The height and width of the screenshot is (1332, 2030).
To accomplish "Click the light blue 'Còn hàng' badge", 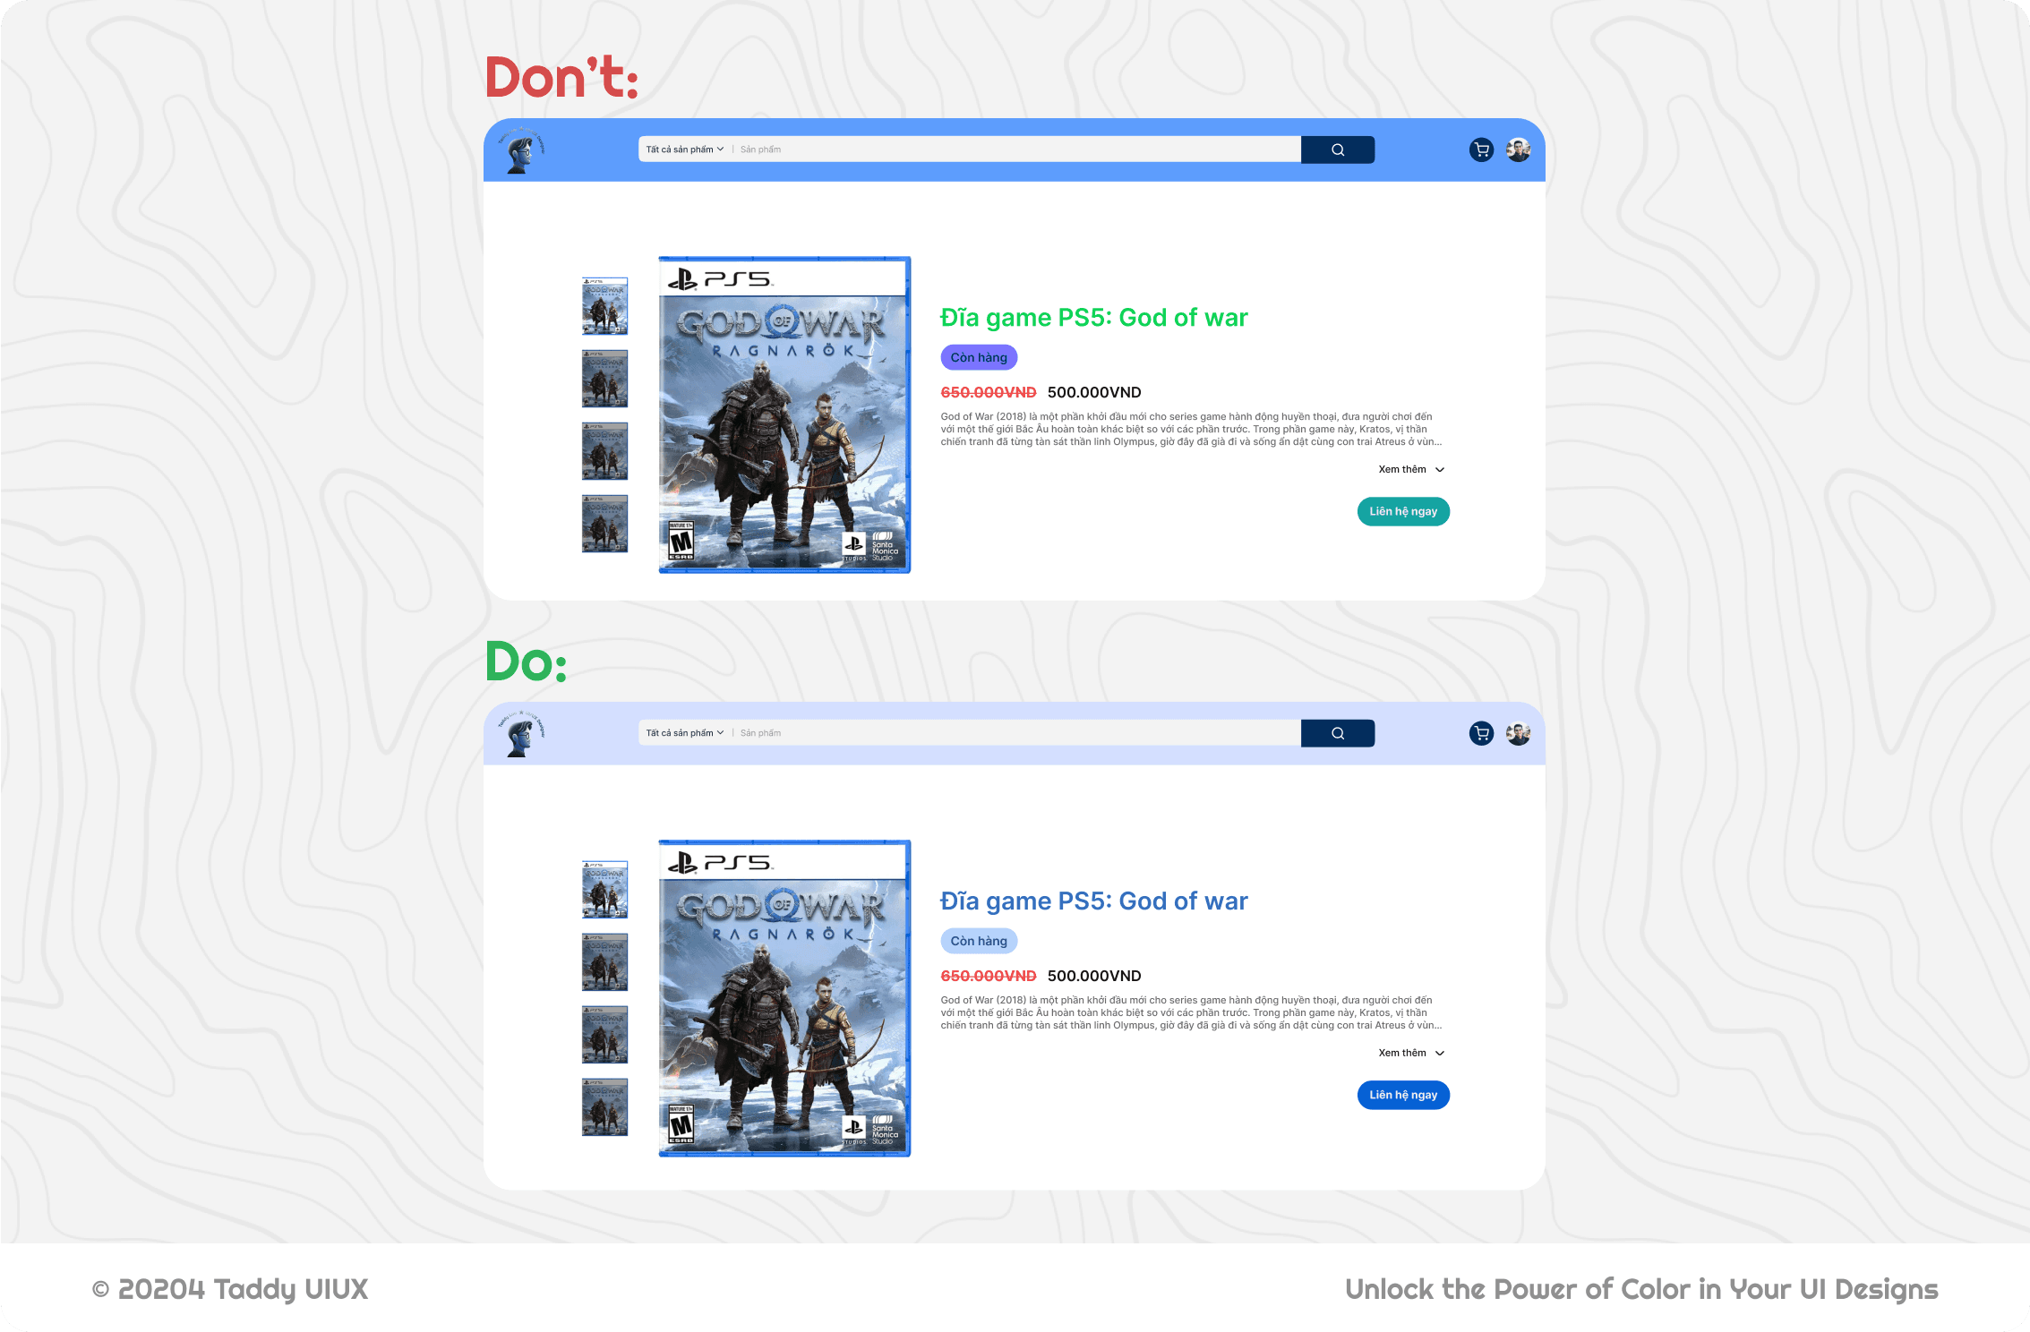I will 979,941.
